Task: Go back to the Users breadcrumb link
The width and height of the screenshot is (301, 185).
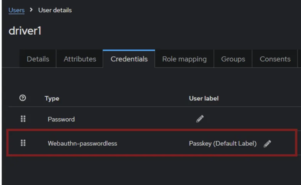Action: (x=17, y=10)
